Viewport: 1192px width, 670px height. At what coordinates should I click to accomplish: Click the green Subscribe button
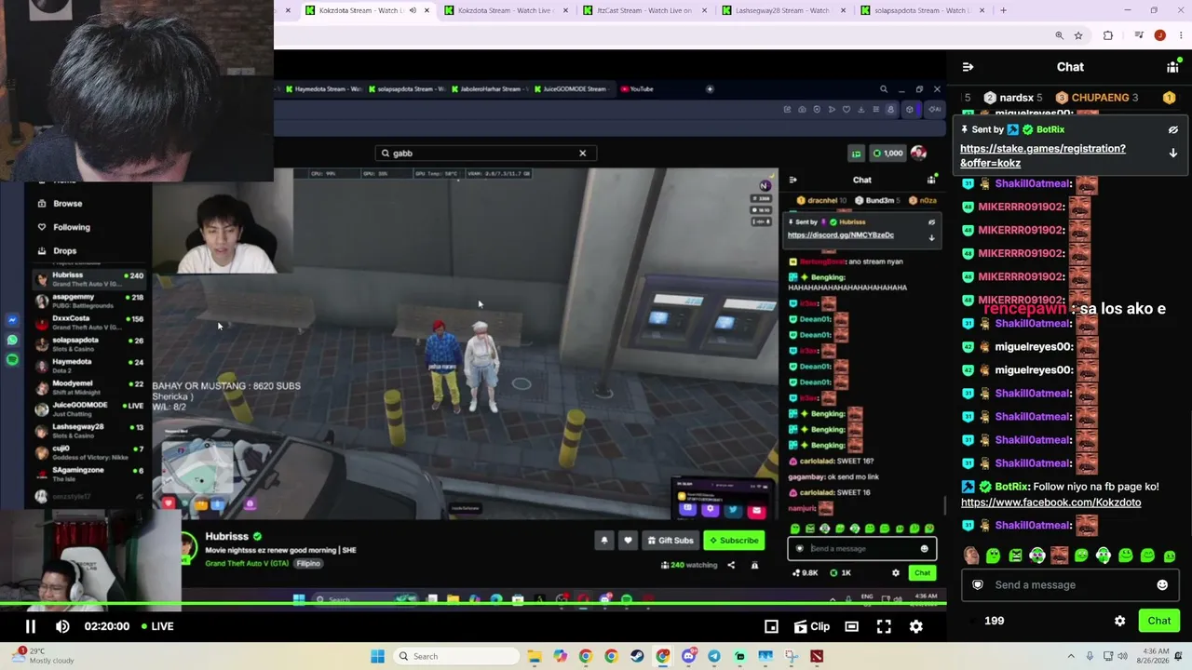point(734,540)
